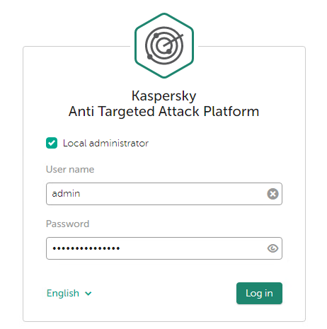The height and width of the screenshot is (329, 327).
Task: Clear the User name field with the X icon
Action: click(272, 194)
